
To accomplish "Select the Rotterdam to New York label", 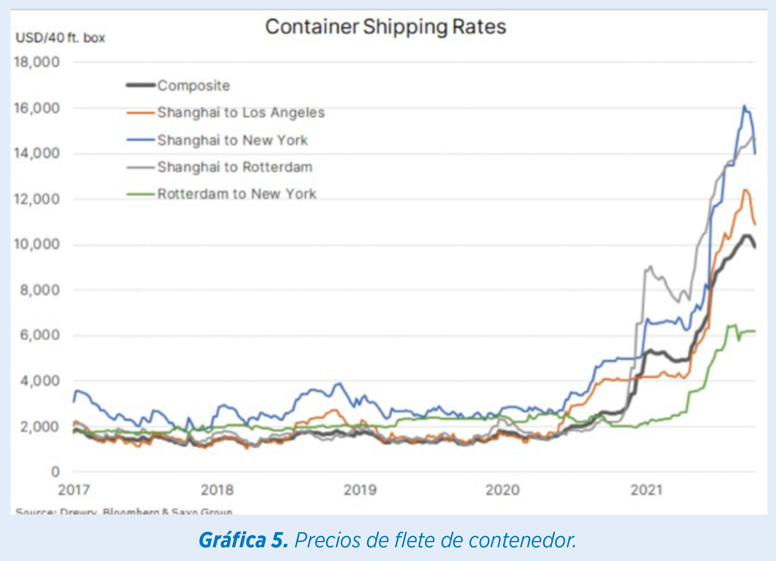I will point(237,194).
